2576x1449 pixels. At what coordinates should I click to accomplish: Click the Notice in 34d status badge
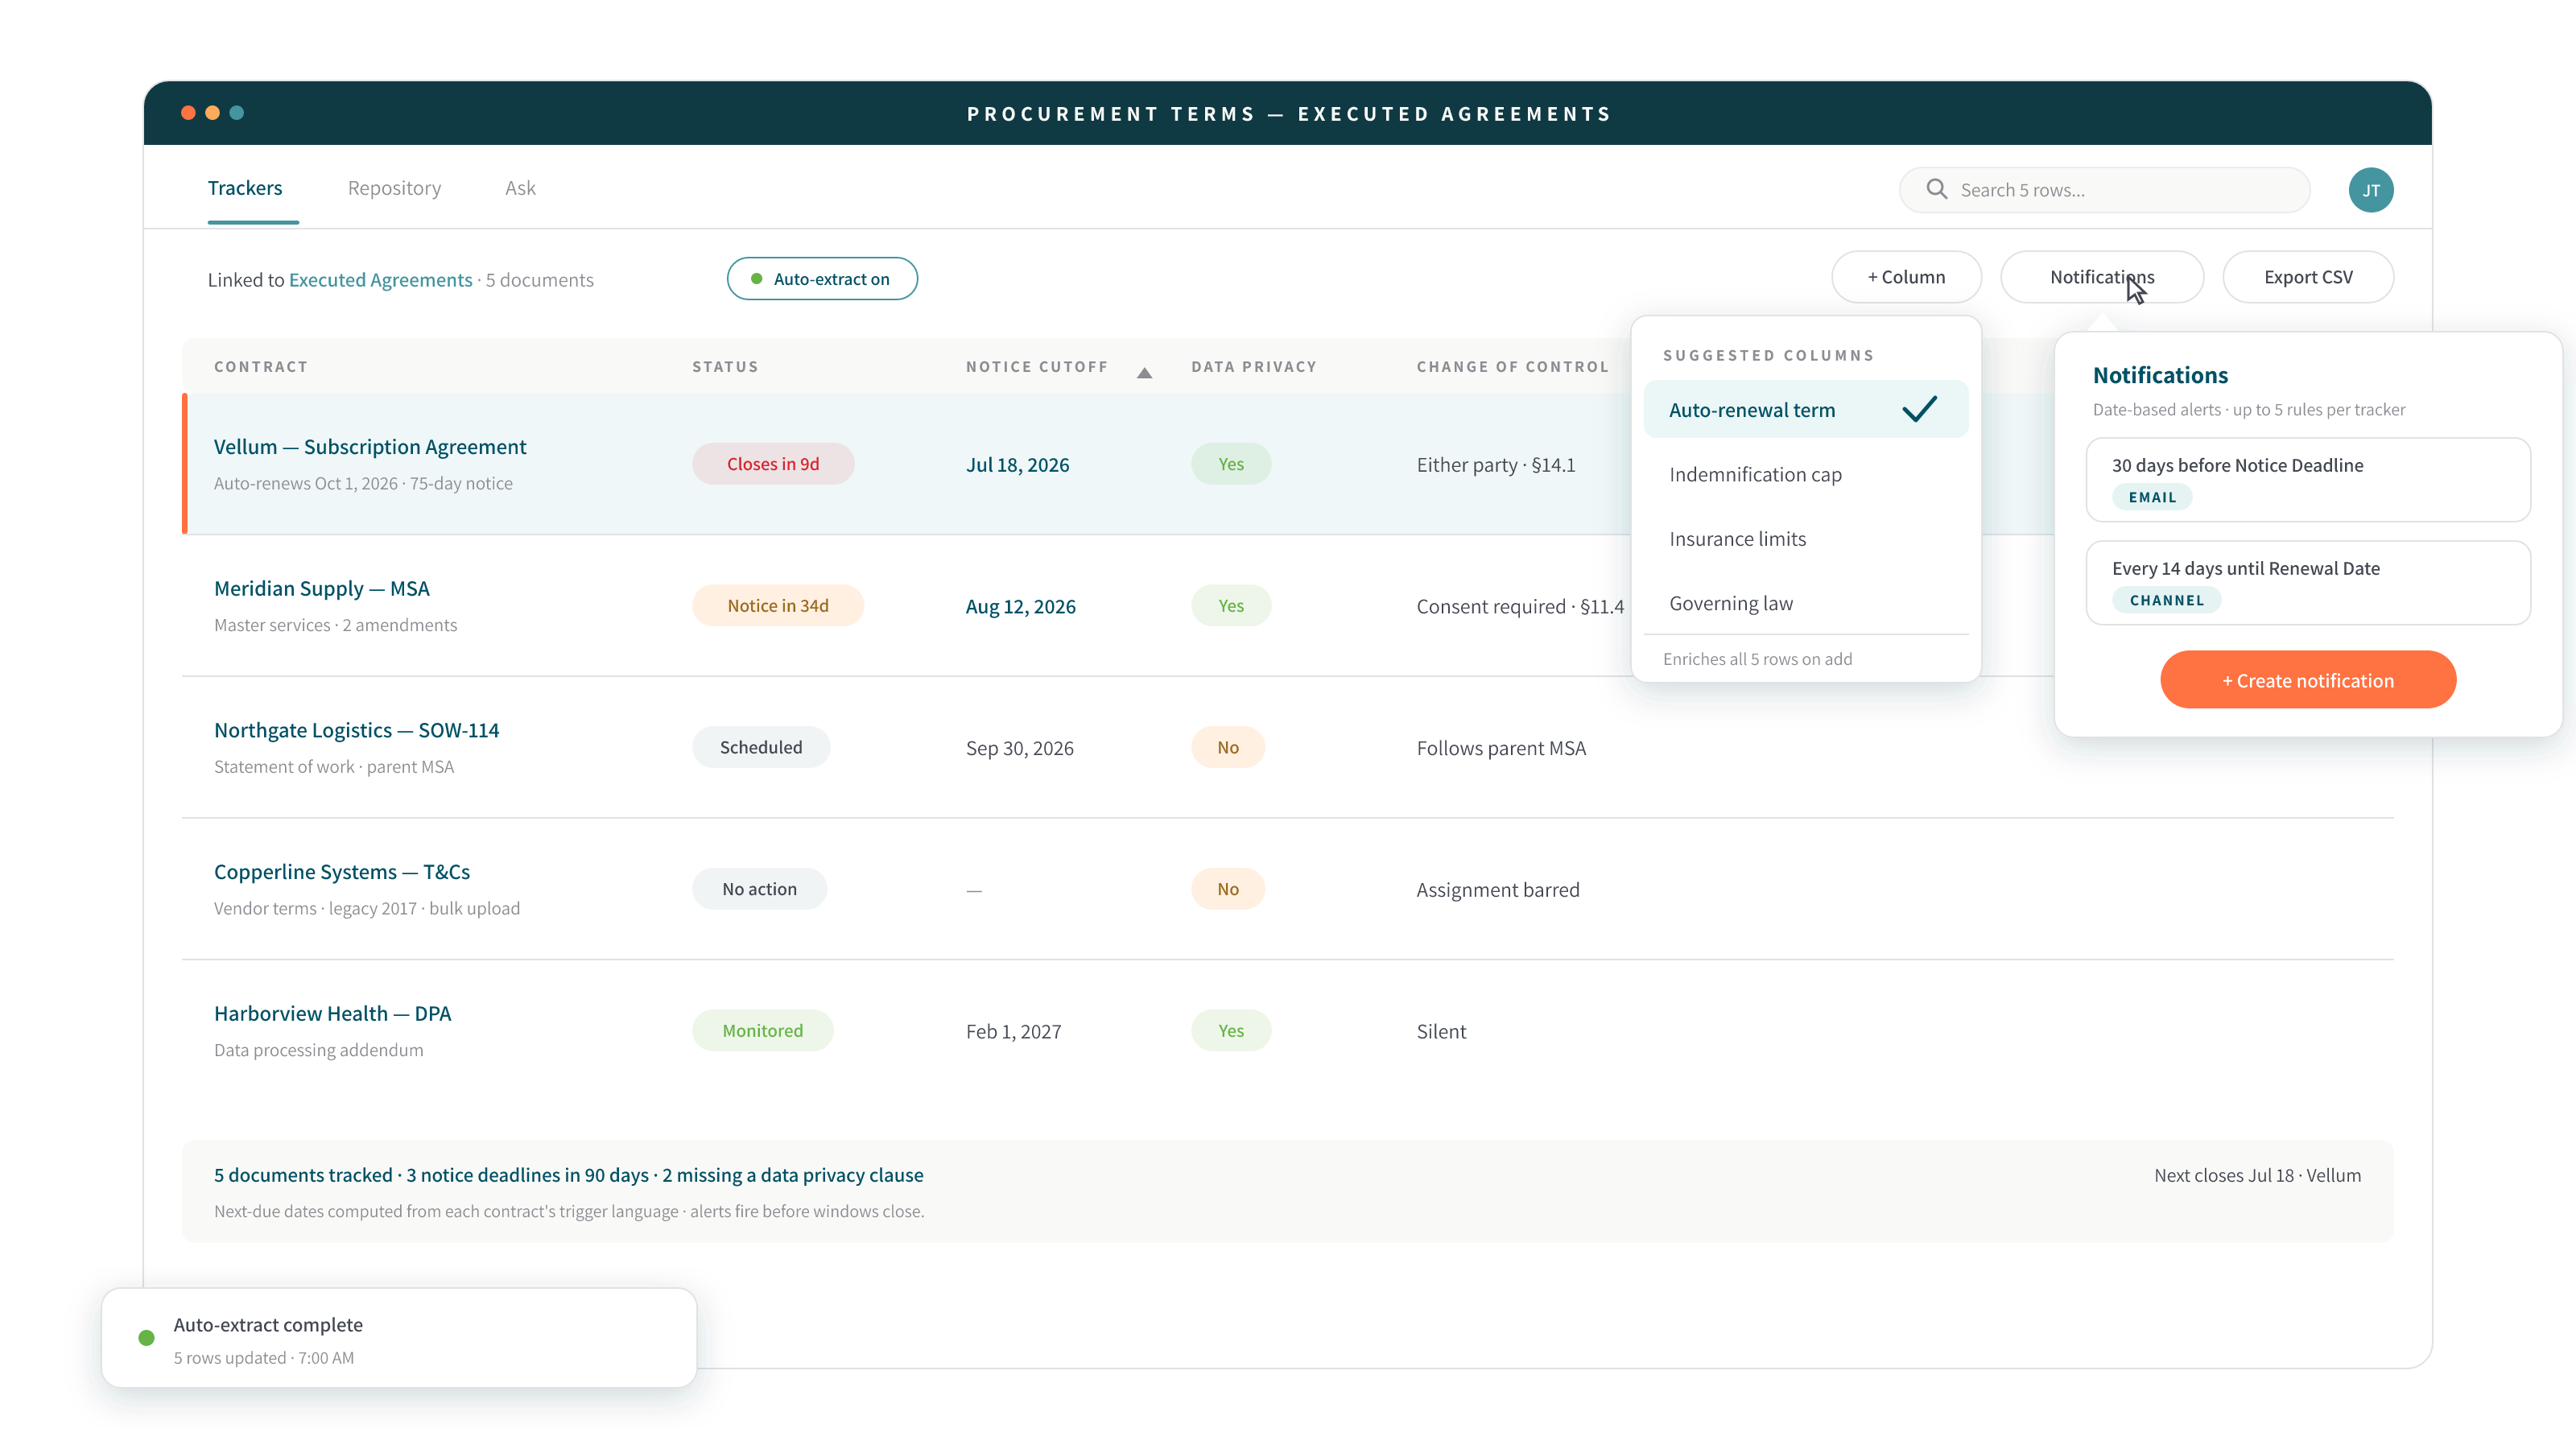pos(777,606)
